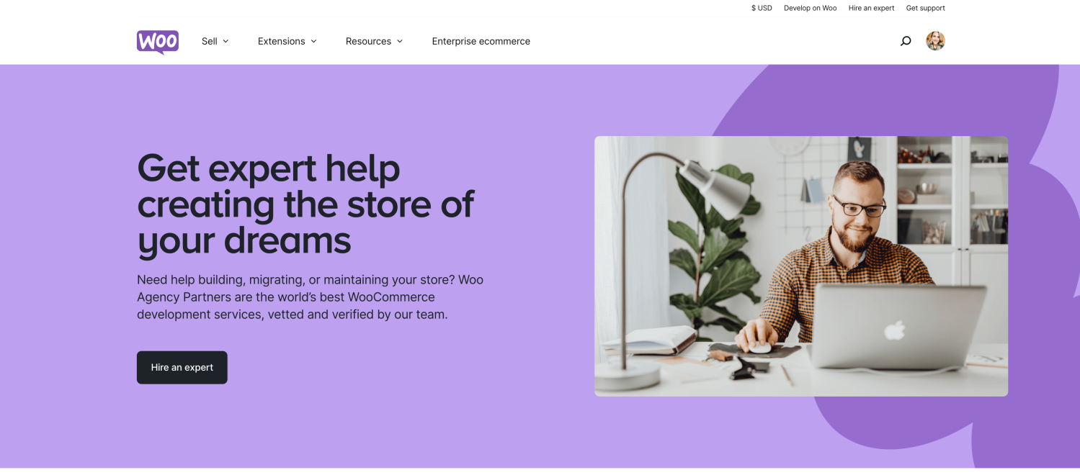Click the hero photo of man at laptop
Image resolution: width=1080 pixels, height=475 pixels.
coord(801,266)
